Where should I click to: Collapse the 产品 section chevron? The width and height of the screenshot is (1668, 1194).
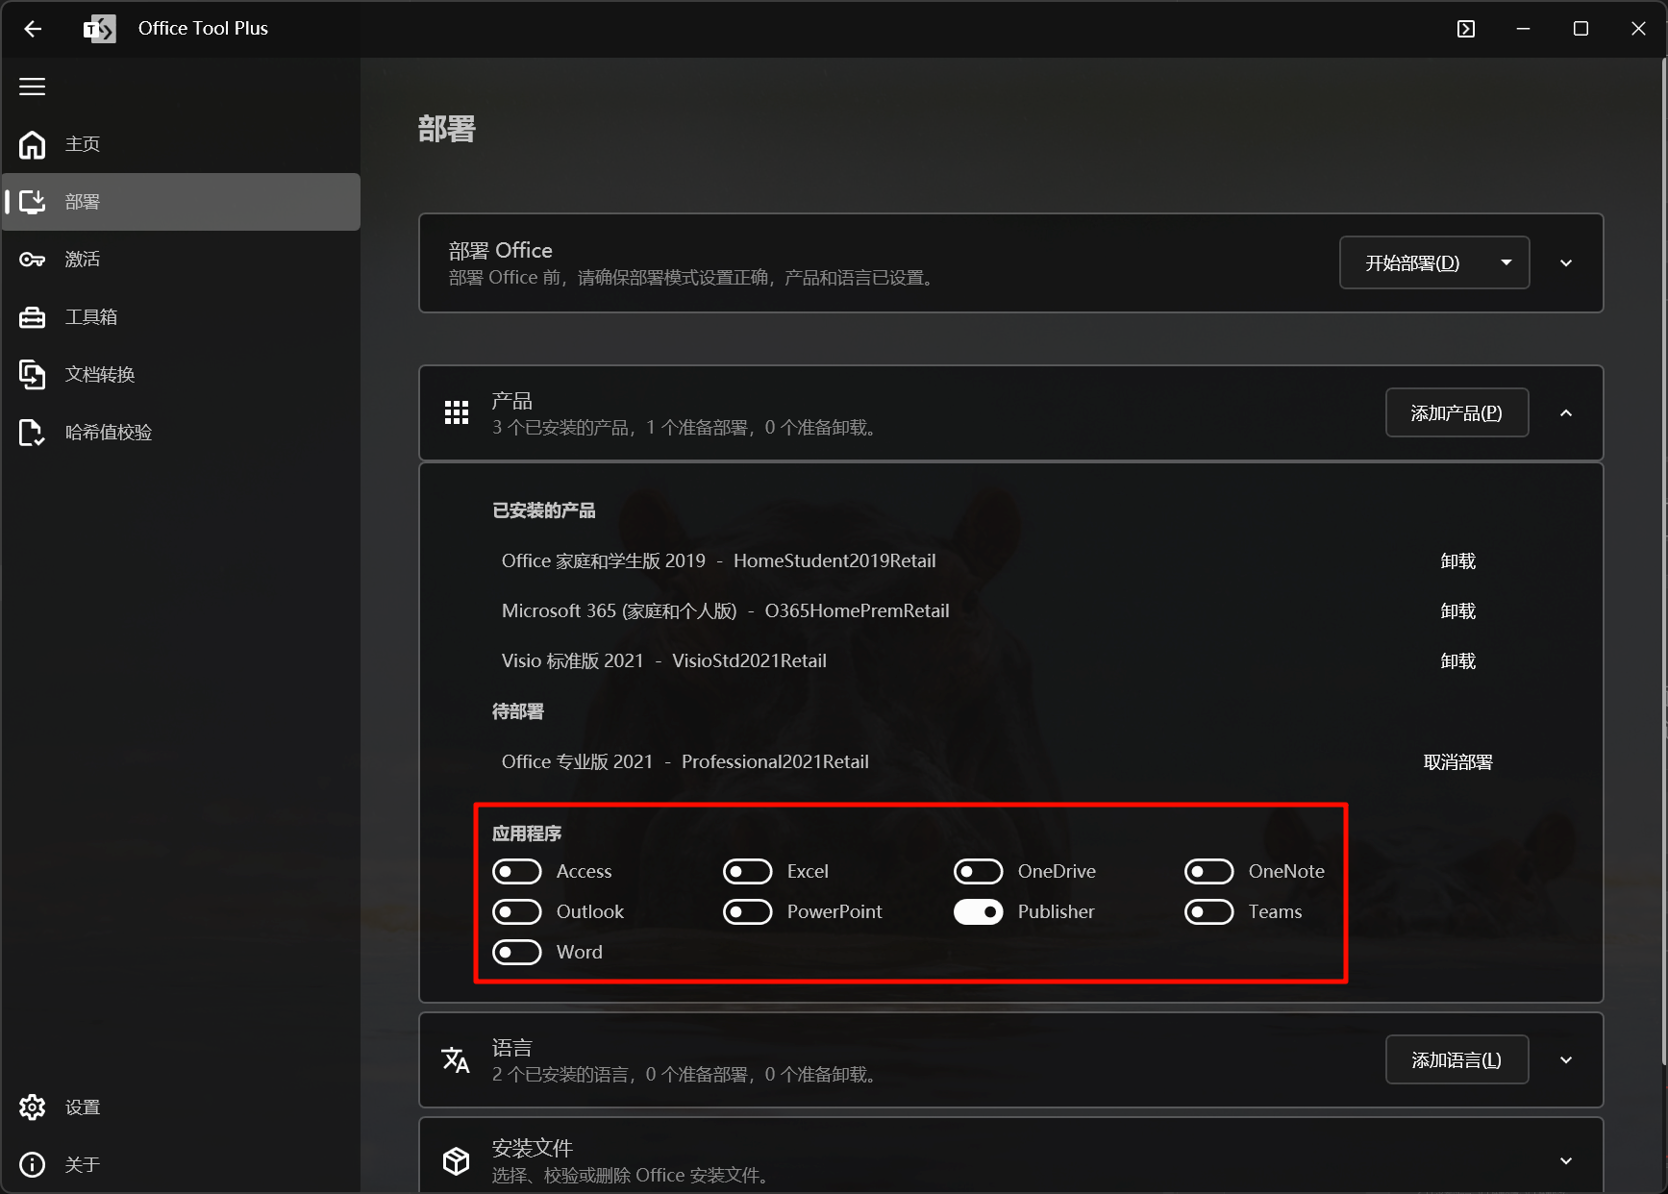(x=1566, y=413)
